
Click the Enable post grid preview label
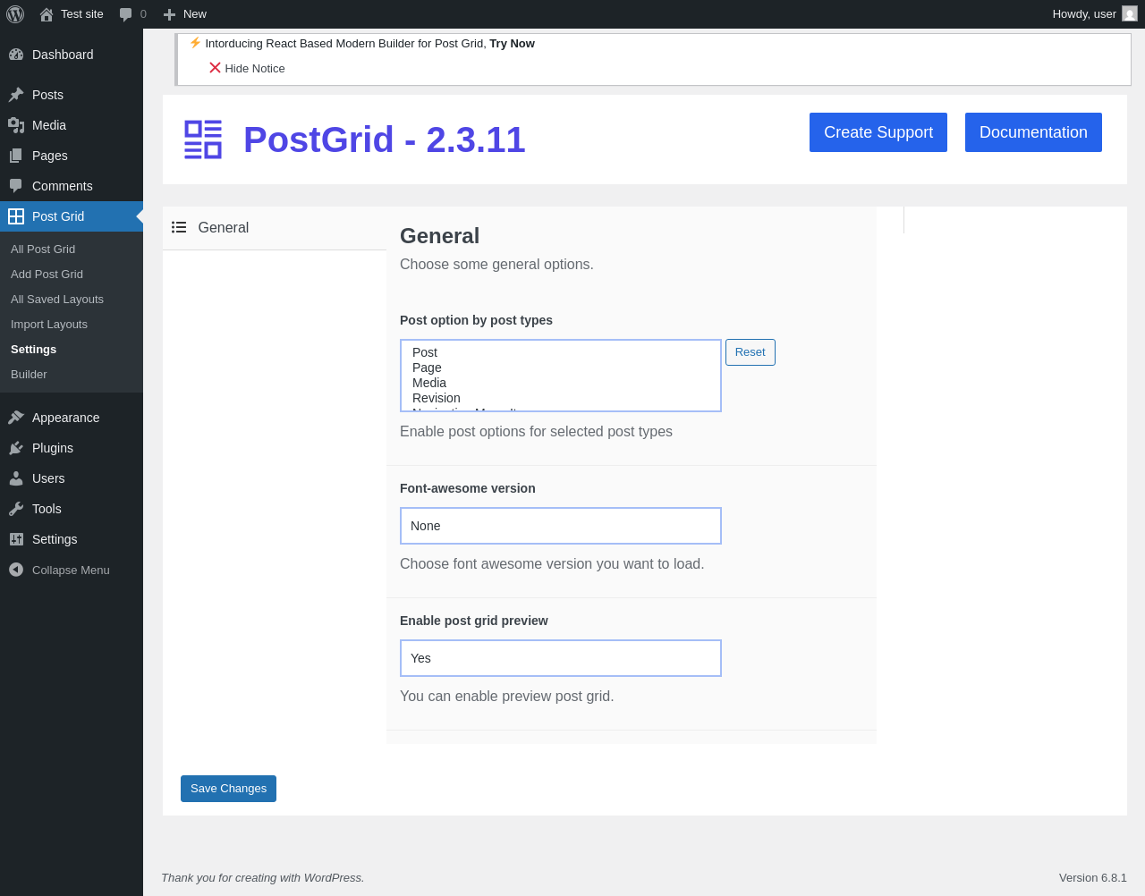pyautogui.click(x=474, y=621)
